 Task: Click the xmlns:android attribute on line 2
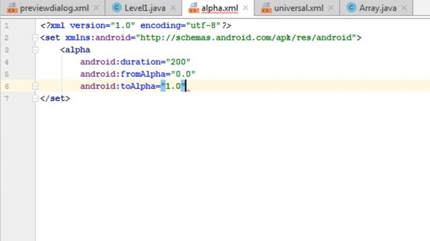(98, 37)
